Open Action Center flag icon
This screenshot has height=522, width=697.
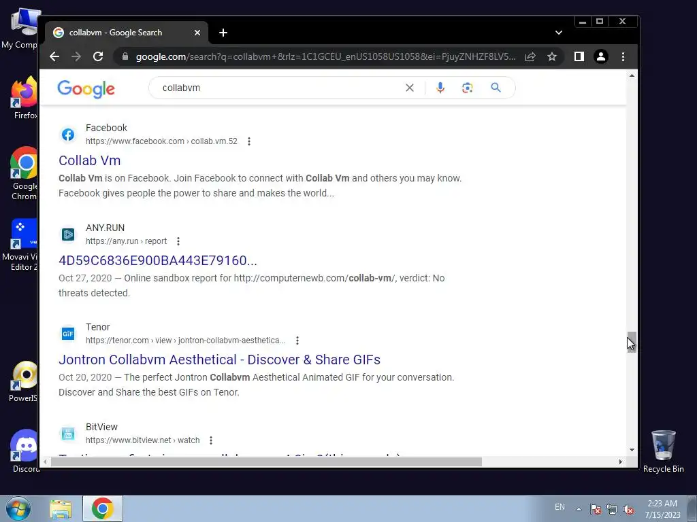click(x=596, y=509)
